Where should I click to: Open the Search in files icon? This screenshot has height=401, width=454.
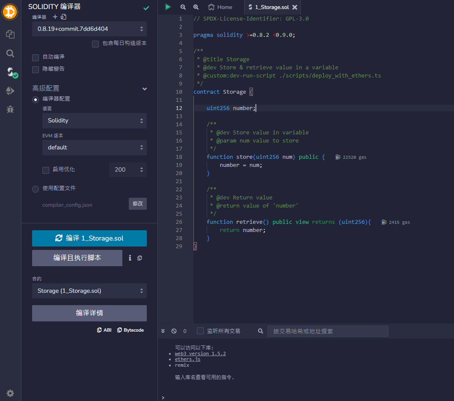click(x=10, y=53)
